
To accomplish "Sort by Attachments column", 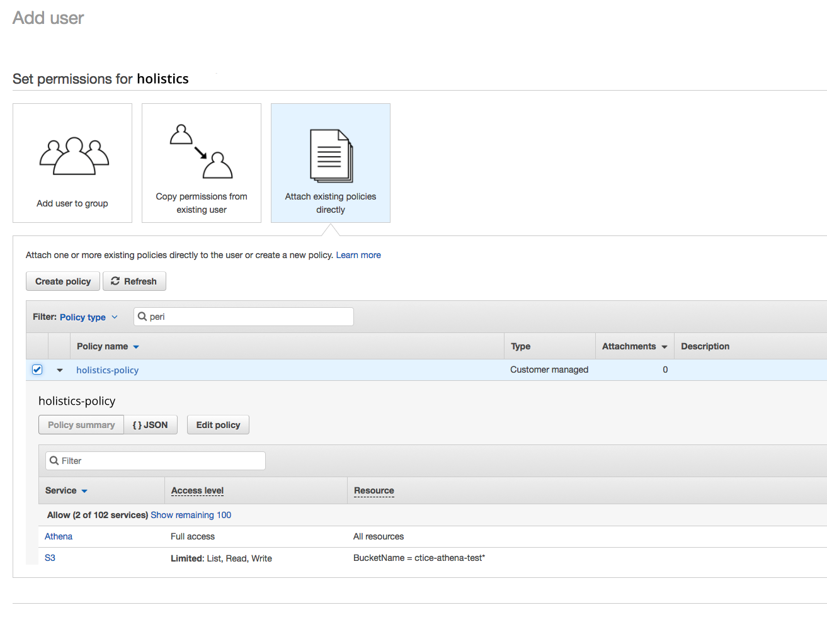I will click(634, 346).
